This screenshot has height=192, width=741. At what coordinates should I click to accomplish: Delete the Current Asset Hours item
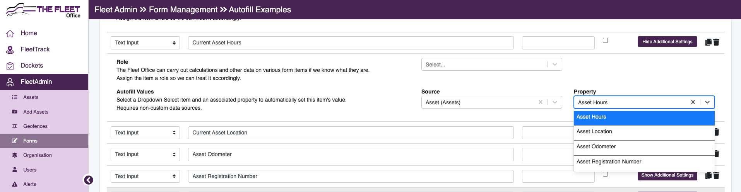716,42
